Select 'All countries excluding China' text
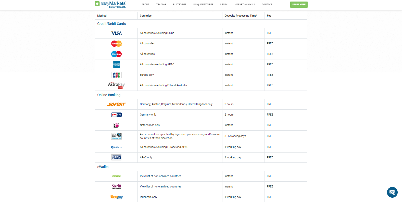The image size is (402, 202). click(157, 33)
